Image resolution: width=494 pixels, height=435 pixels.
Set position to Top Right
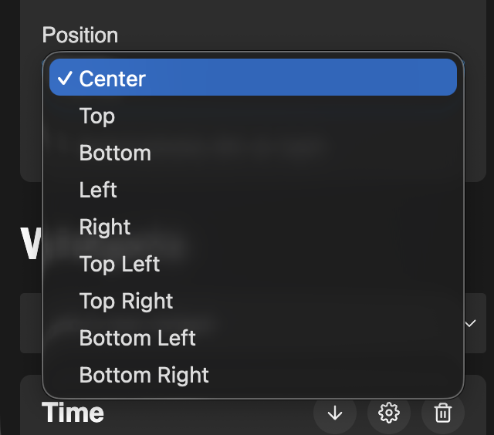pyautogui.click(x=127, y=301)
